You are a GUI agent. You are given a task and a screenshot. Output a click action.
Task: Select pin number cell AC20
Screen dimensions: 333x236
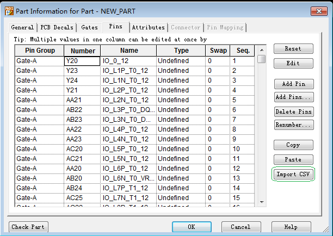(82, 149)
